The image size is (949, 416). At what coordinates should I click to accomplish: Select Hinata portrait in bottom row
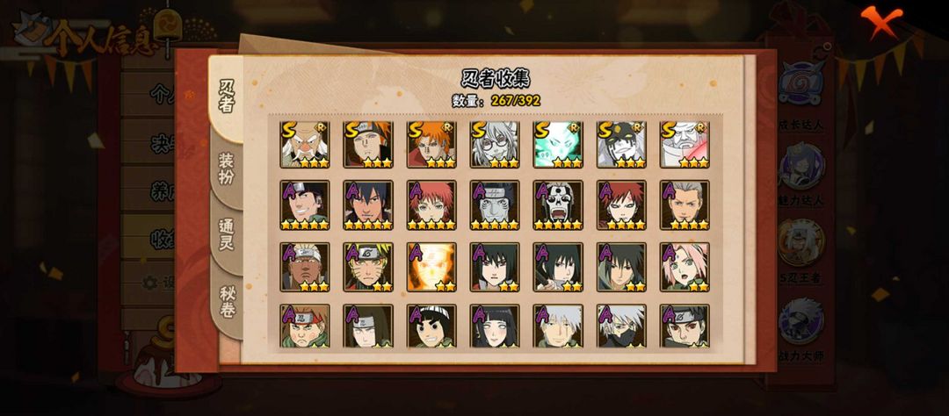(x=495, y=326)
